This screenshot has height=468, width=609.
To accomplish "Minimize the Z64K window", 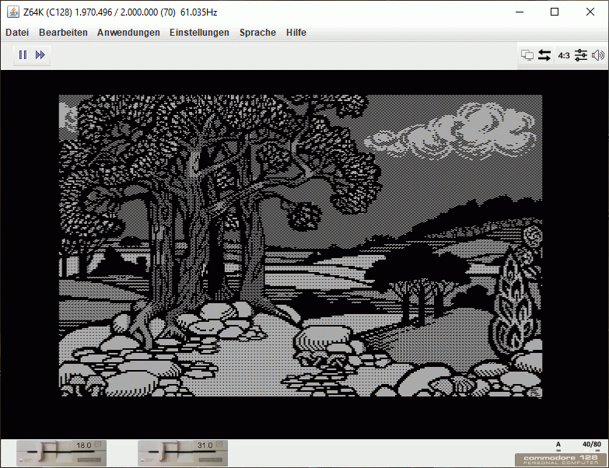I will click(520, 12).
